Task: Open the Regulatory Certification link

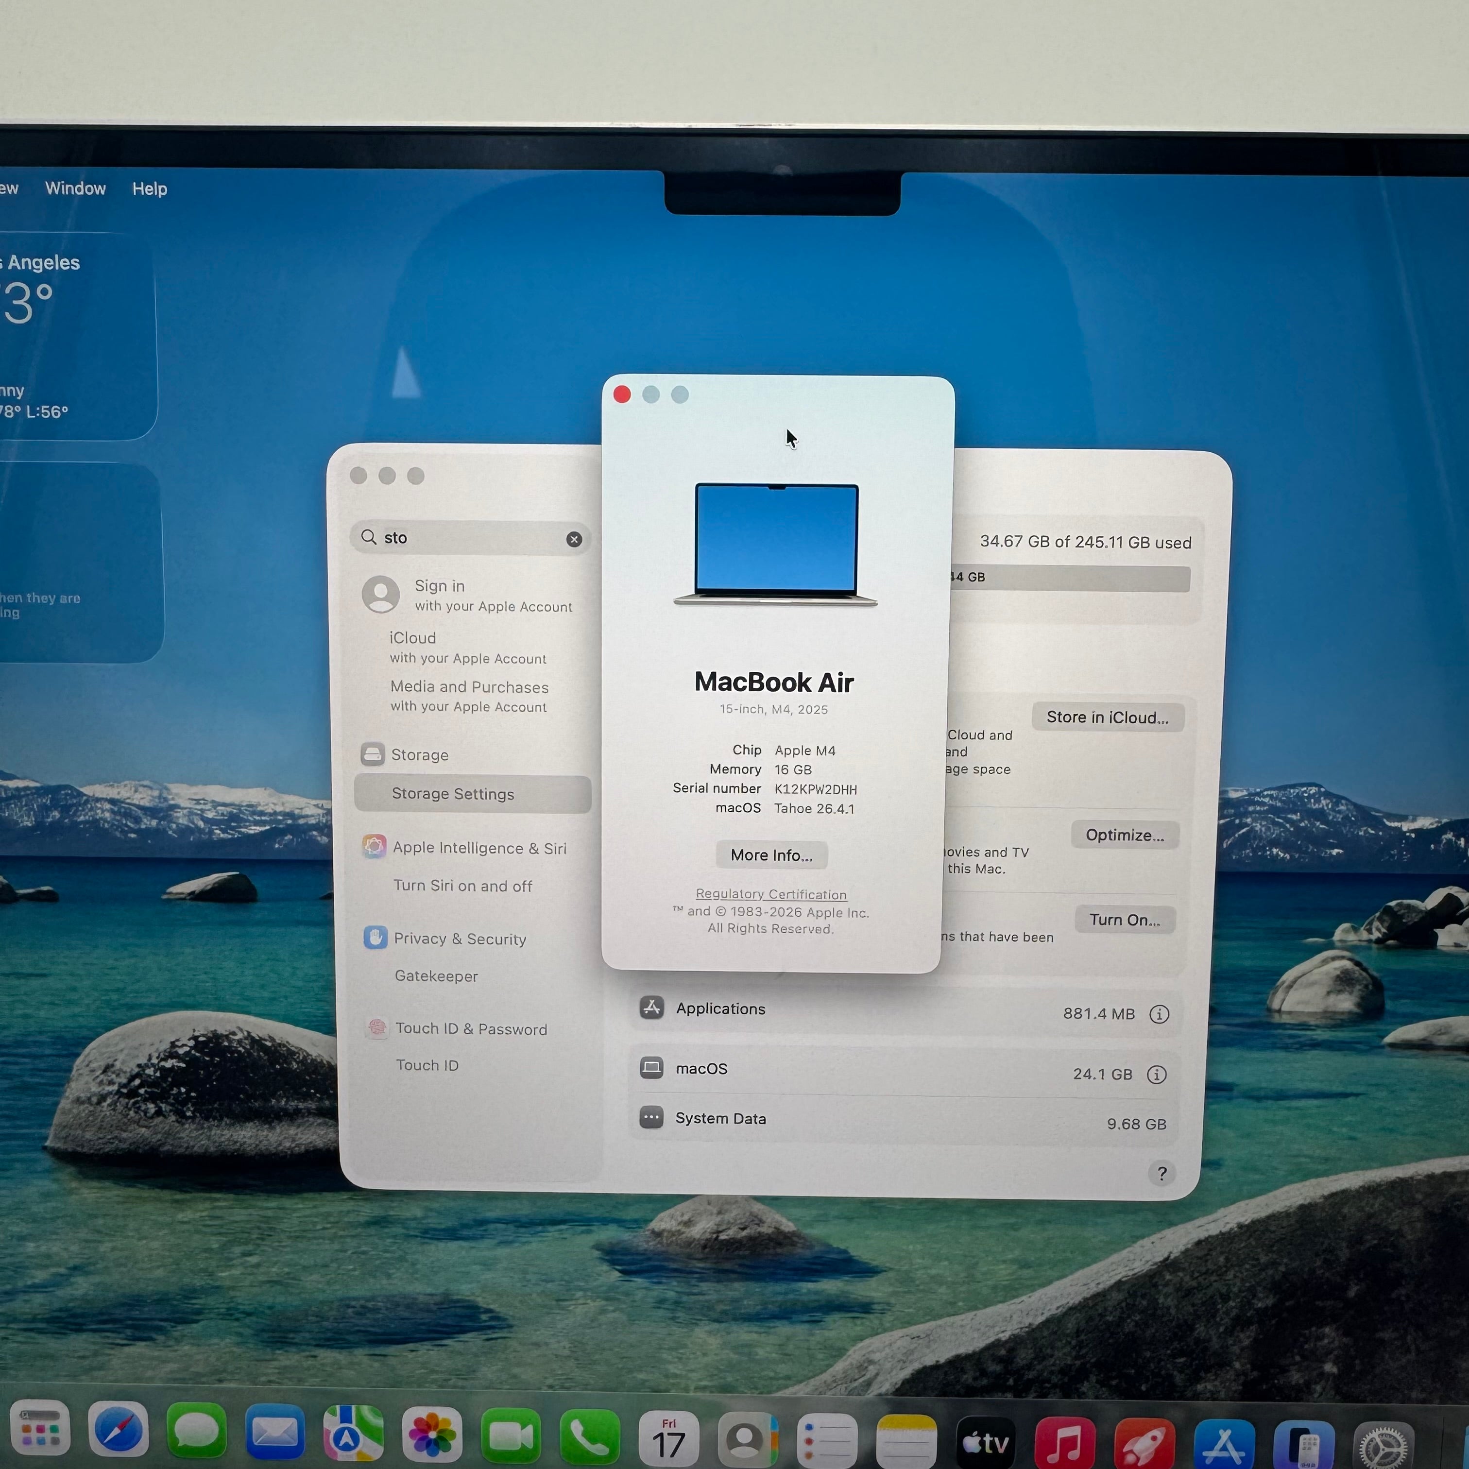Action: pyautogui.click(x=771, y=894)
